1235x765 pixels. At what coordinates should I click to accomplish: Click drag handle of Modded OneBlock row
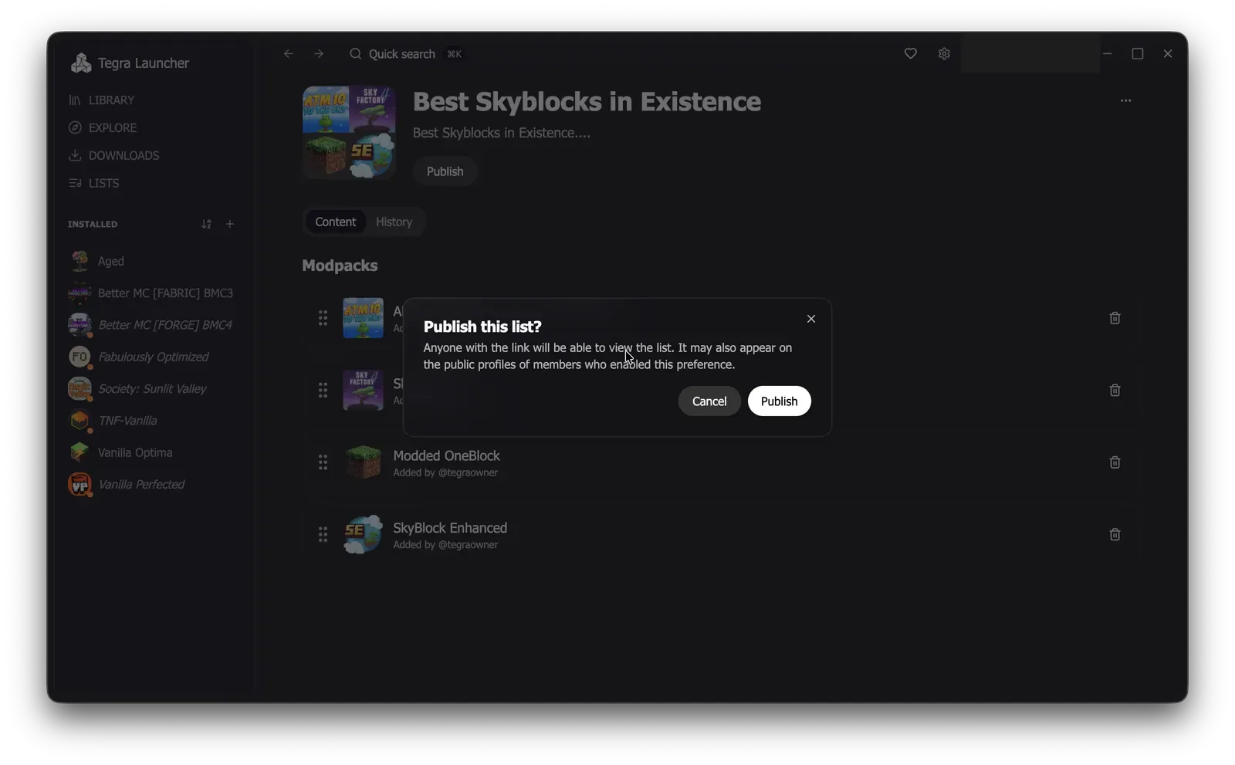(x=323, y=462)
